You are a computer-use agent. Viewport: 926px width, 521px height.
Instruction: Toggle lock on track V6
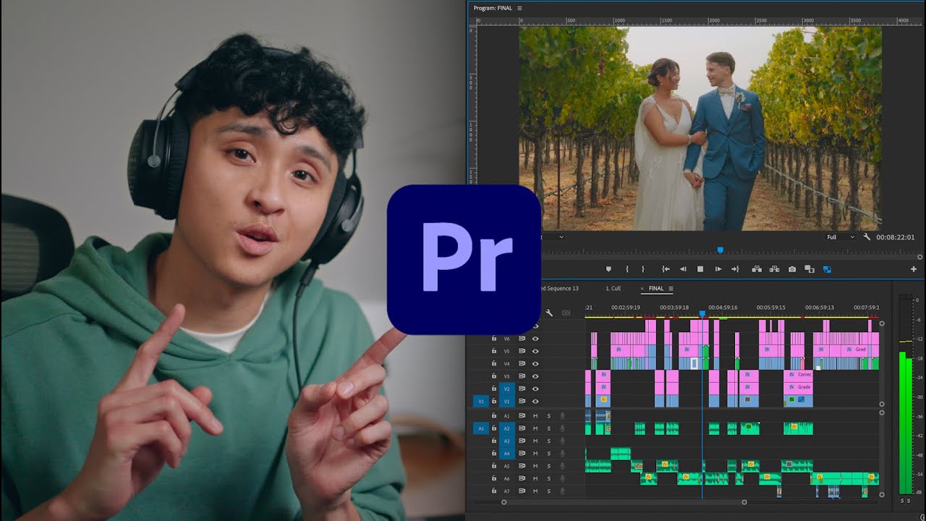click(x=494, y=339)
